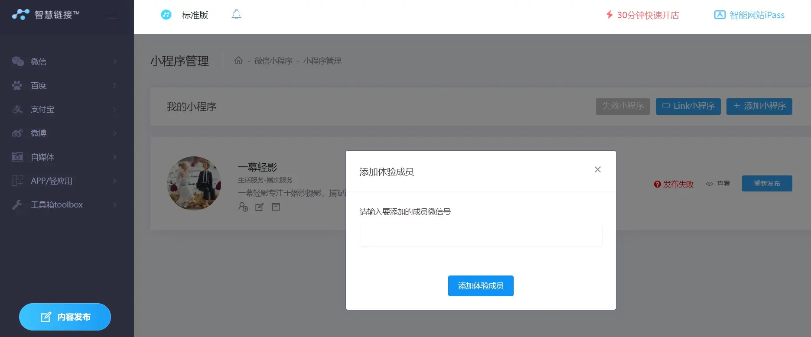Toggle the sidebar collapse hamburger icon

coord(111,15)
